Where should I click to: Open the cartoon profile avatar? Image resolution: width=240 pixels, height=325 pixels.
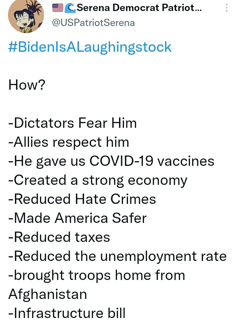point(26,15)
